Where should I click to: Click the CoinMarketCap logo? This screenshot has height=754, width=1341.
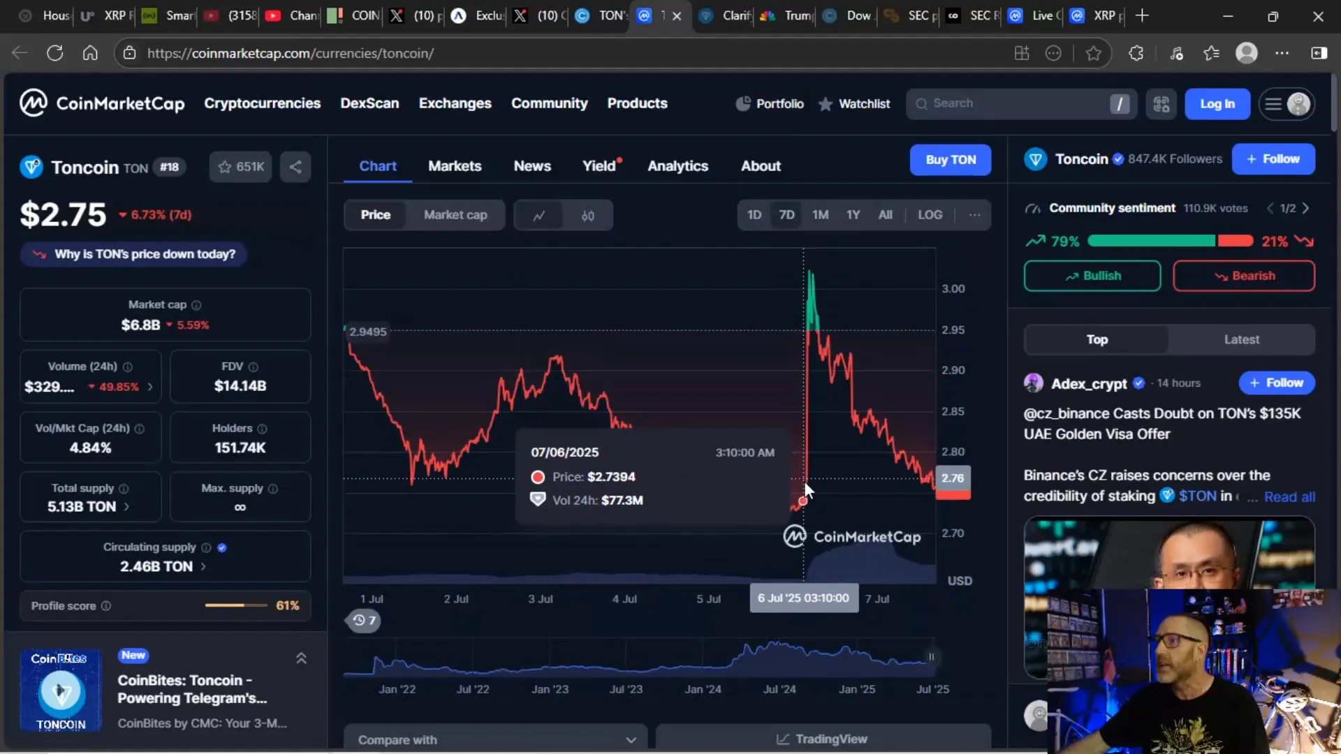point(102,103)
